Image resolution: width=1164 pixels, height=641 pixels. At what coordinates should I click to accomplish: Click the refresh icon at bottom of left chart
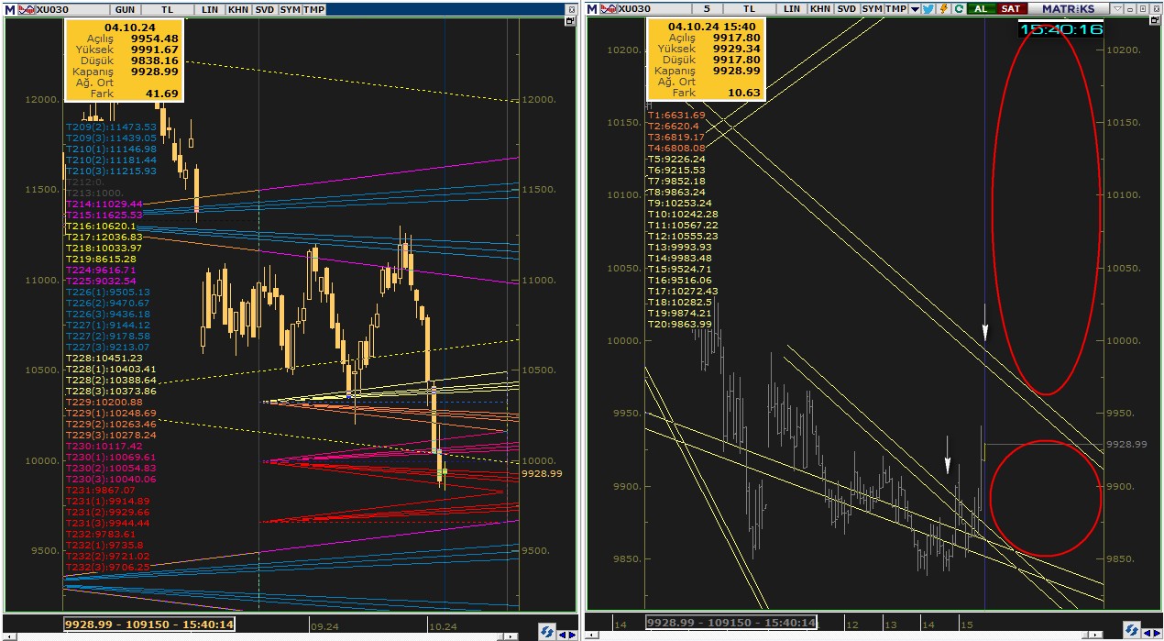point(546,631)
